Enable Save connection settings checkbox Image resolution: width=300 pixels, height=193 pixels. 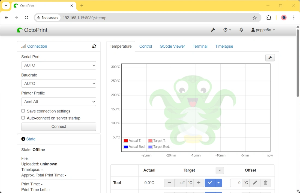[23, 111]
